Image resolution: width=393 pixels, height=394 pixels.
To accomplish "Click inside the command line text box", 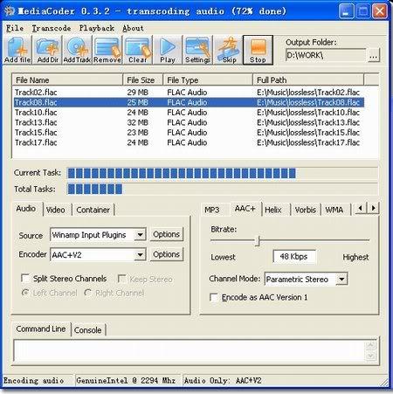I will [x=189, y=350].
